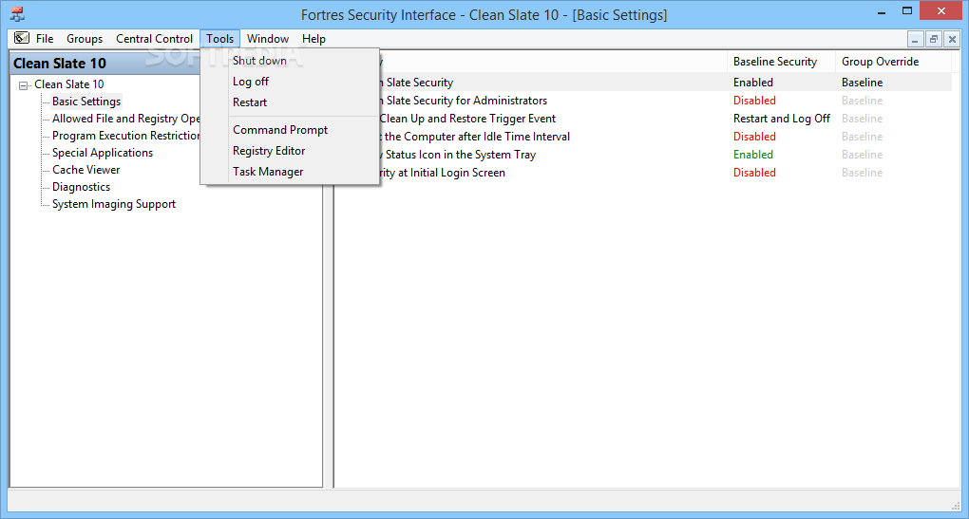Select Basic Settings in the tree
969x519 pixels.
[x=86, y=102]
